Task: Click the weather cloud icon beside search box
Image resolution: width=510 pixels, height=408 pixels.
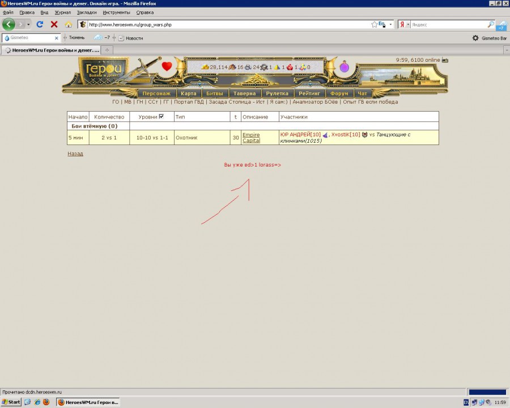Action: pos(503,25)
